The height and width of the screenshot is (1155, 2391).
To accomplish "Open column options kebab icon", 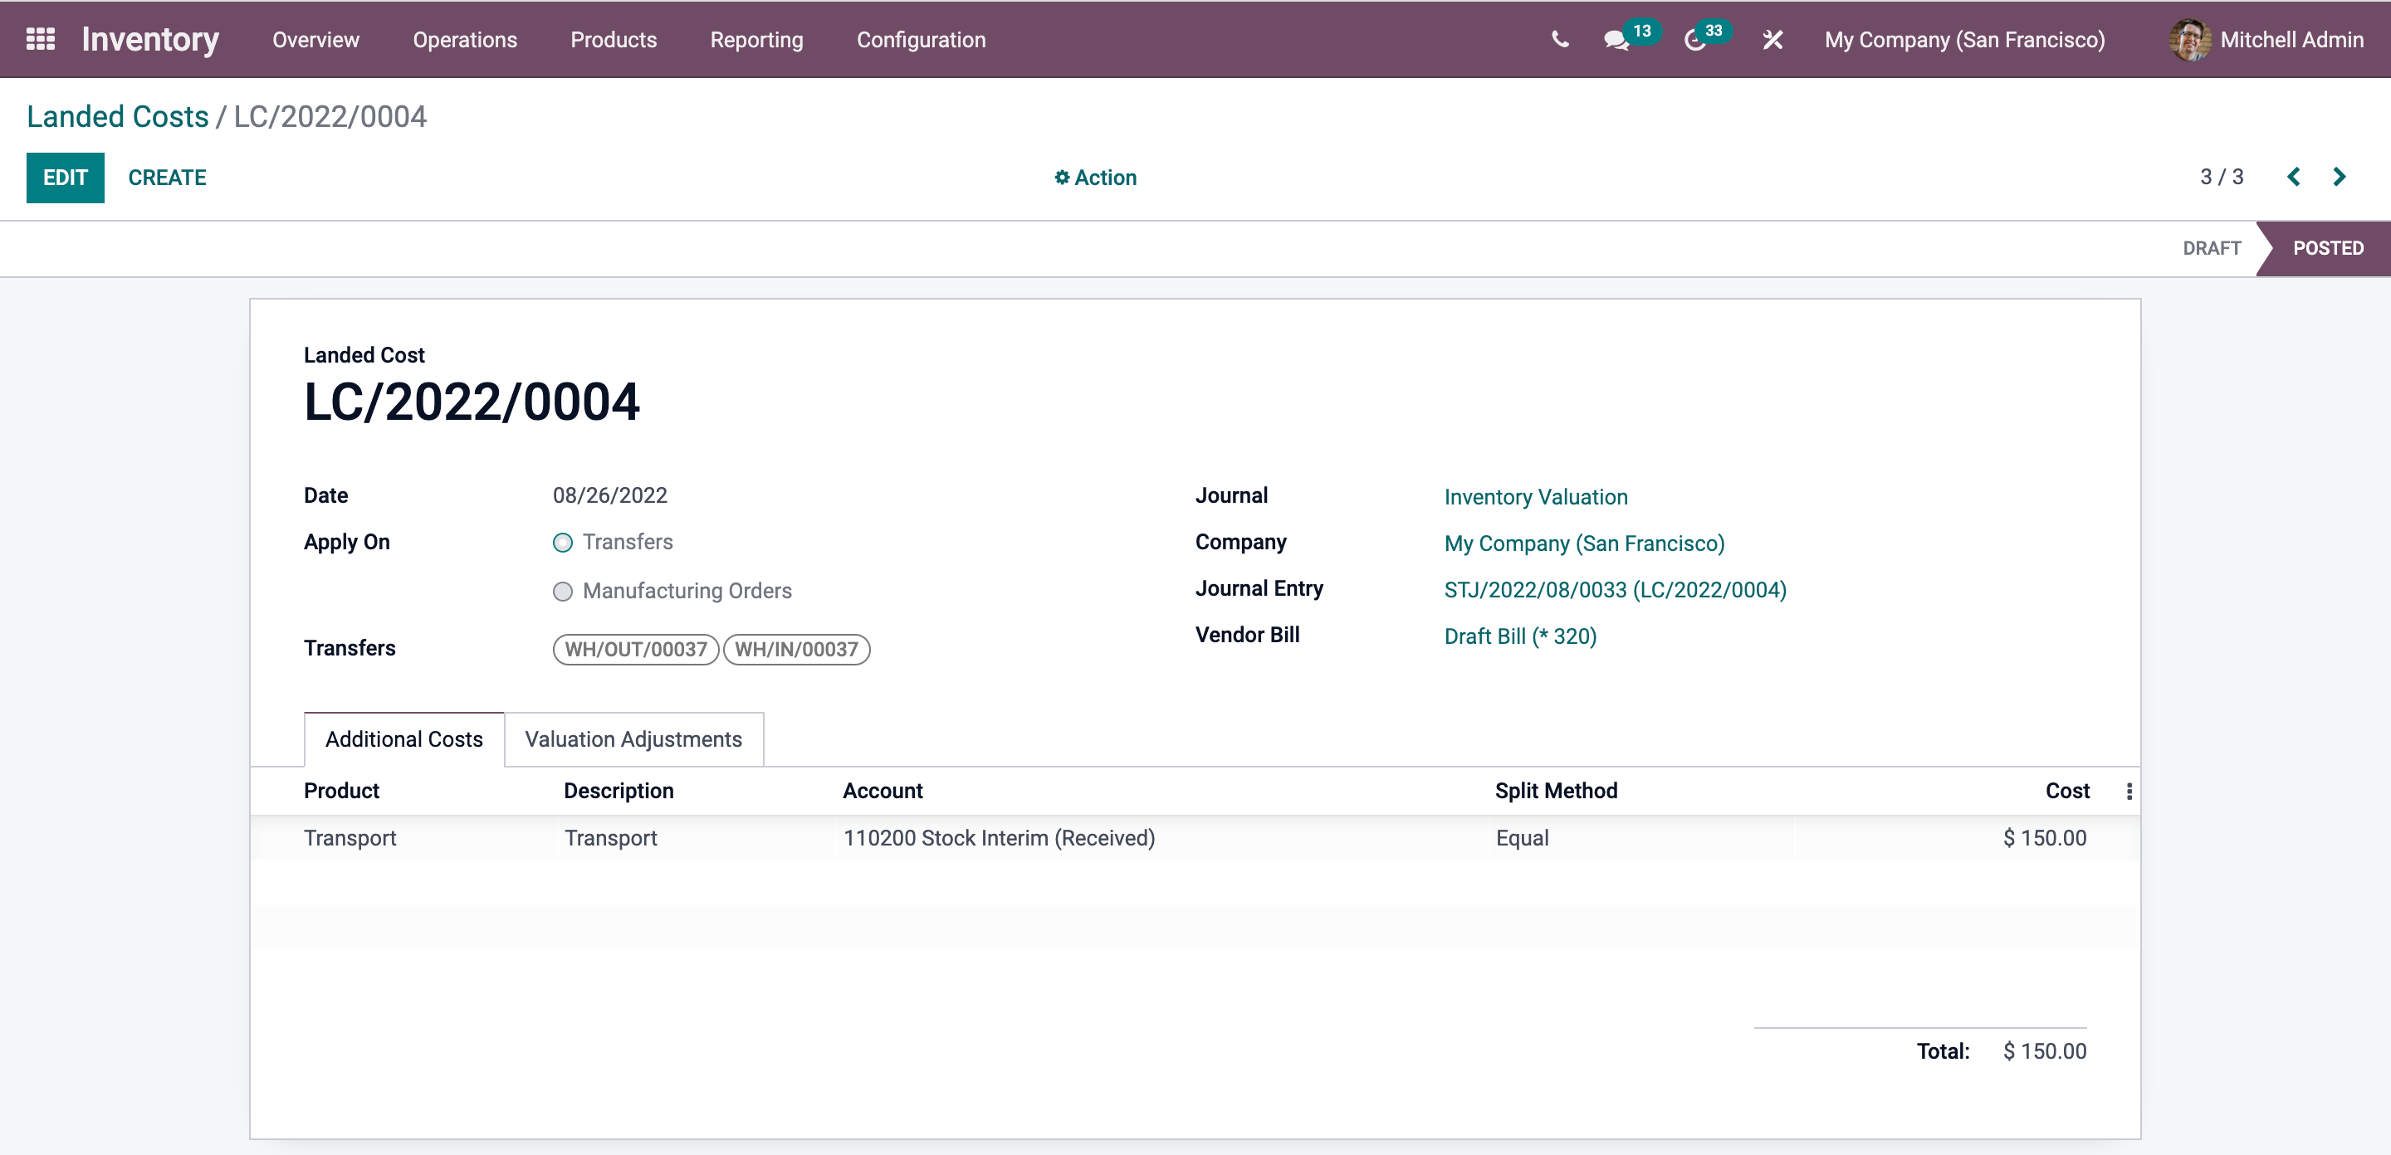I will [2129, 791].
